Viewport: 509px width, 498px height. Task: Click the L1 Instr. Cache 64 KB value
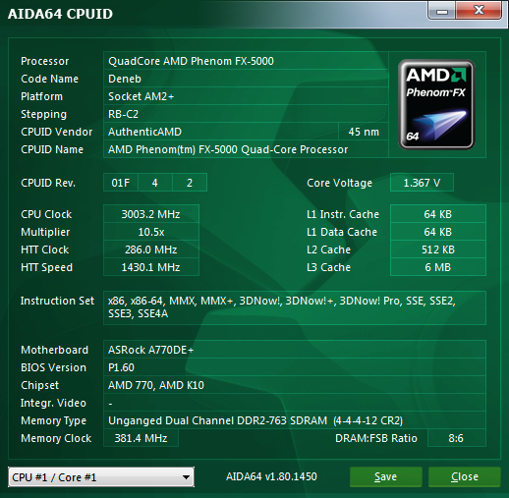coord(438,214)
